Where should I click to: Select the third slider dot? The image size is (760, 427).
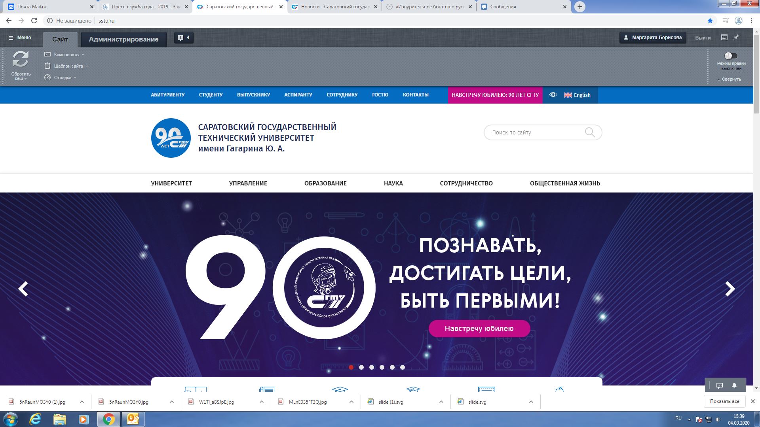(372, 367)
